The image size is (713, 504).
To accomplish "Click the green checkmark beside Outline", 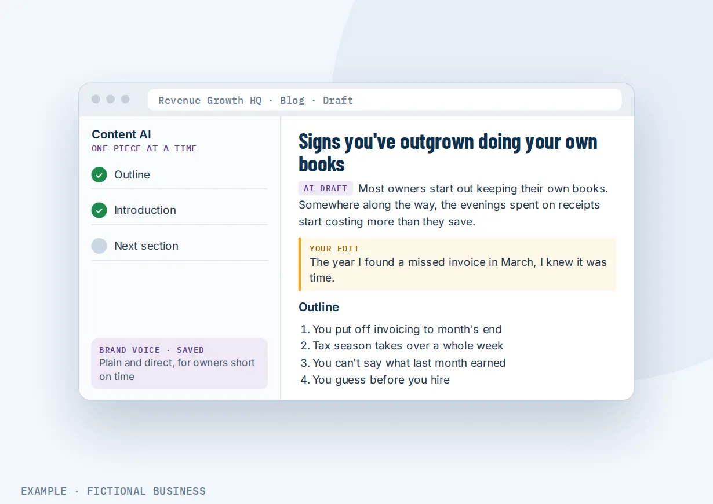I will pos(99,174).
